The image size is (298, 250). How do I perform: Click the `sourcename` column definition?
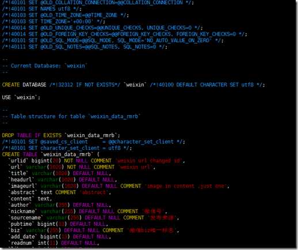click(x=94, y=218)
